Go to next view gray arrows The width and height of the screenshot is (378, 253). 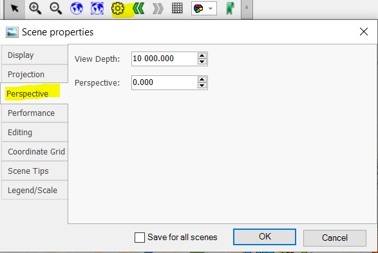158,9
